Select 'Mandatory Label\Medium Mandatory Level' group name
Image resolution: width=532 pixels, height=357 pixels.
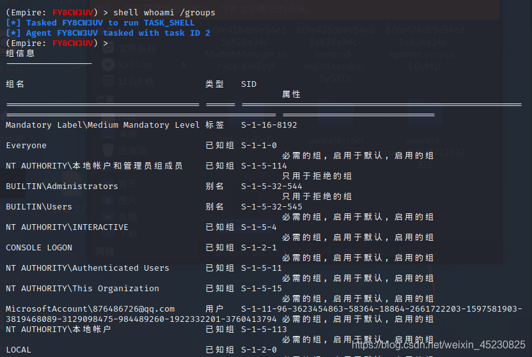coord(103,125)
